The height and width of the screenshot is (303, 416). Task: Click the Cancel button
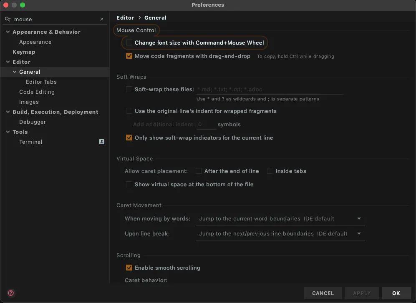[x=323, y=293]
